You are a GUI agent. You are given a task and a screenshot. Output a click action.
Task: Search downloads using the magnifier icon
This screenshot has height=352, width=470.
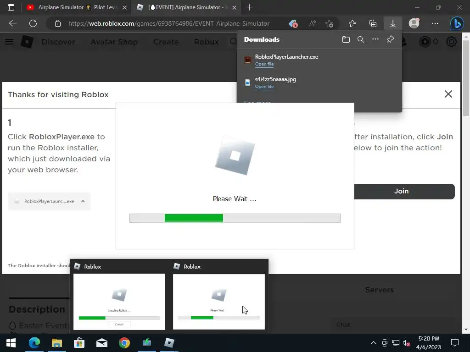point(361,39)
